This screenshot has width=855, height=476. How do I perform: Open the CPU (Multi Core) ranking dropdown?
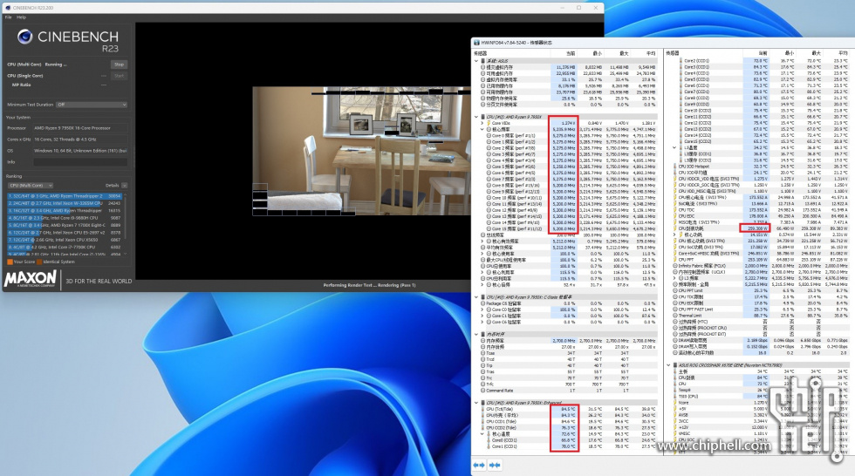point(31,185)
